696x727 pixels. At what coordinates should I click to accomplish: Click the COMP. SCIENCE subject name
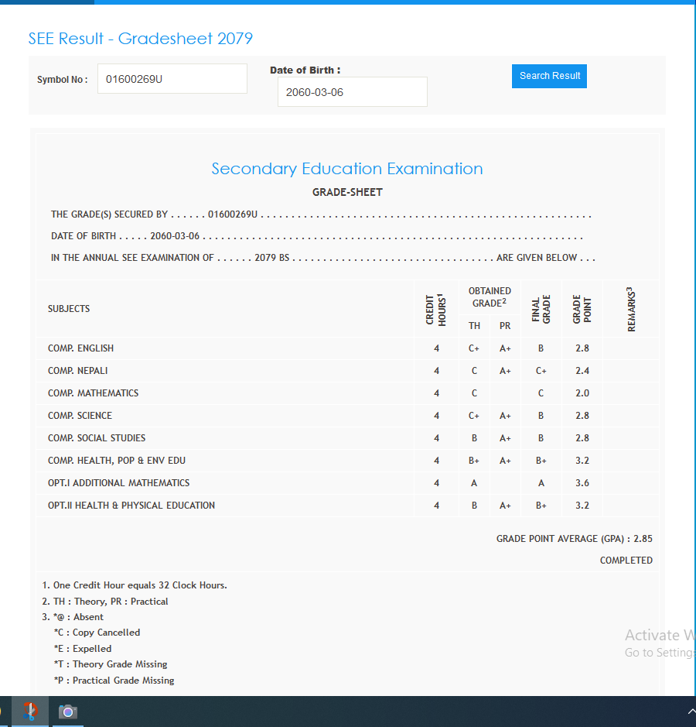pyautogui.click(x=80, y=416)
